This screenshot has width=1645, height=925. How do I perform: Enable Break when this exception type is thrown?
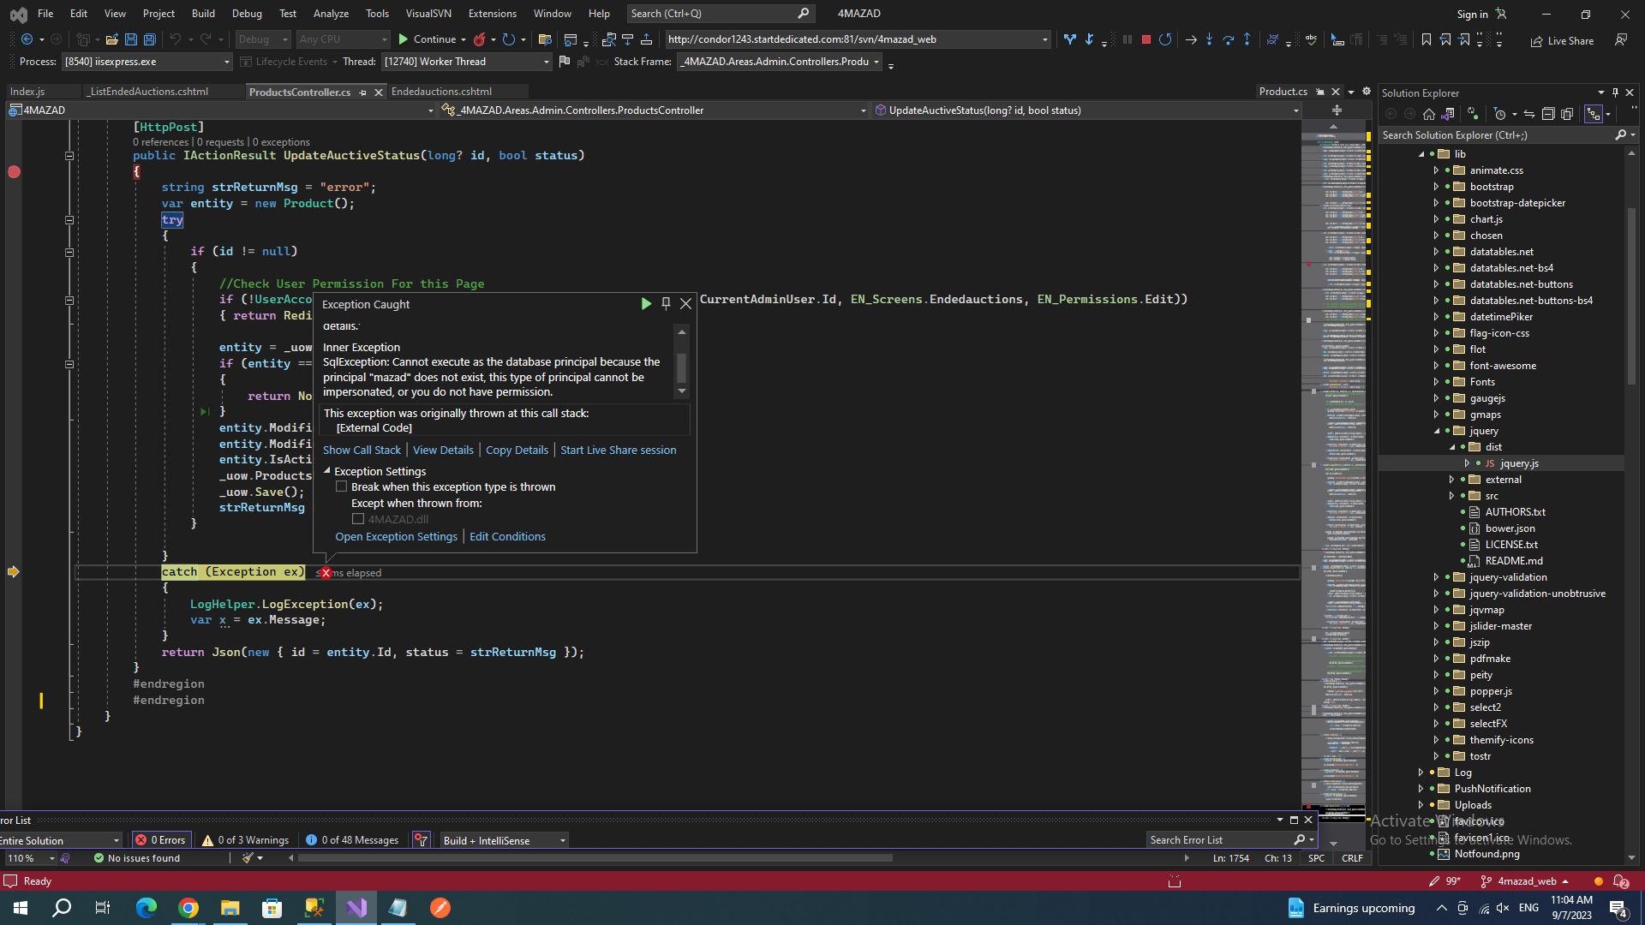[342, 486]
